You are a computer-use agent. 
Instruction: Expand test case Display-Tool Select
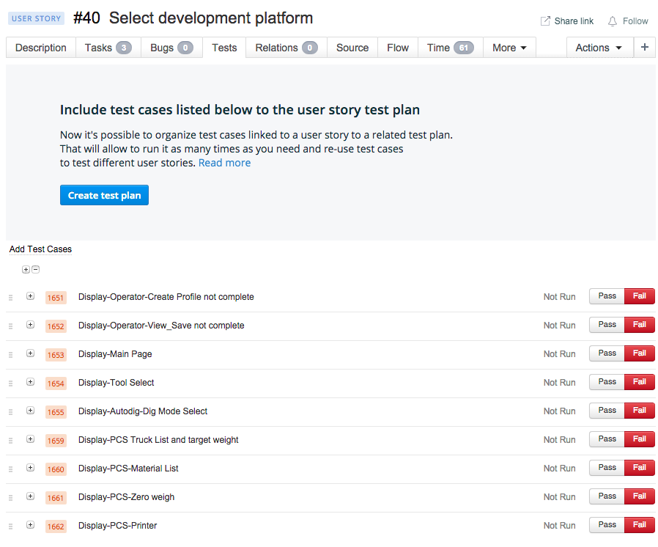point(30,381)
